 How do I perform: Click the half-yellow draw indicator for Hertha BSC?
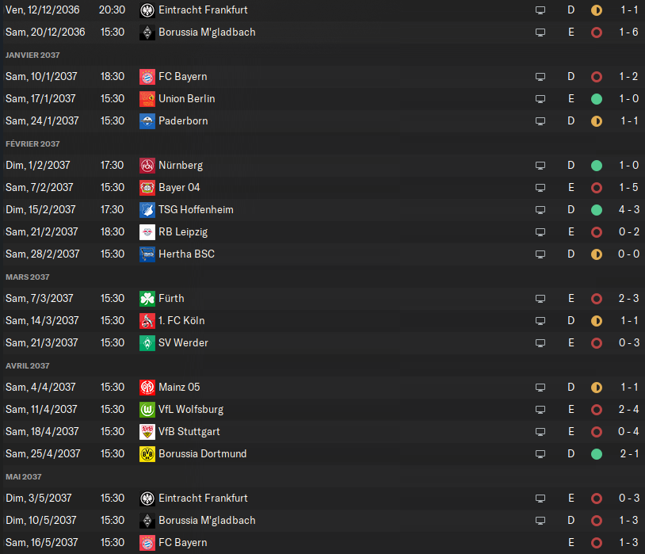pos(597,254)
